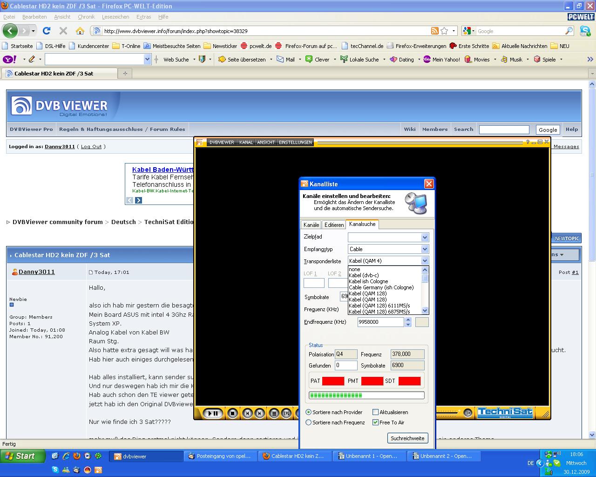Click the Suchreichweite button
This screenshot has height=477, width=596.
pos(407,438)
